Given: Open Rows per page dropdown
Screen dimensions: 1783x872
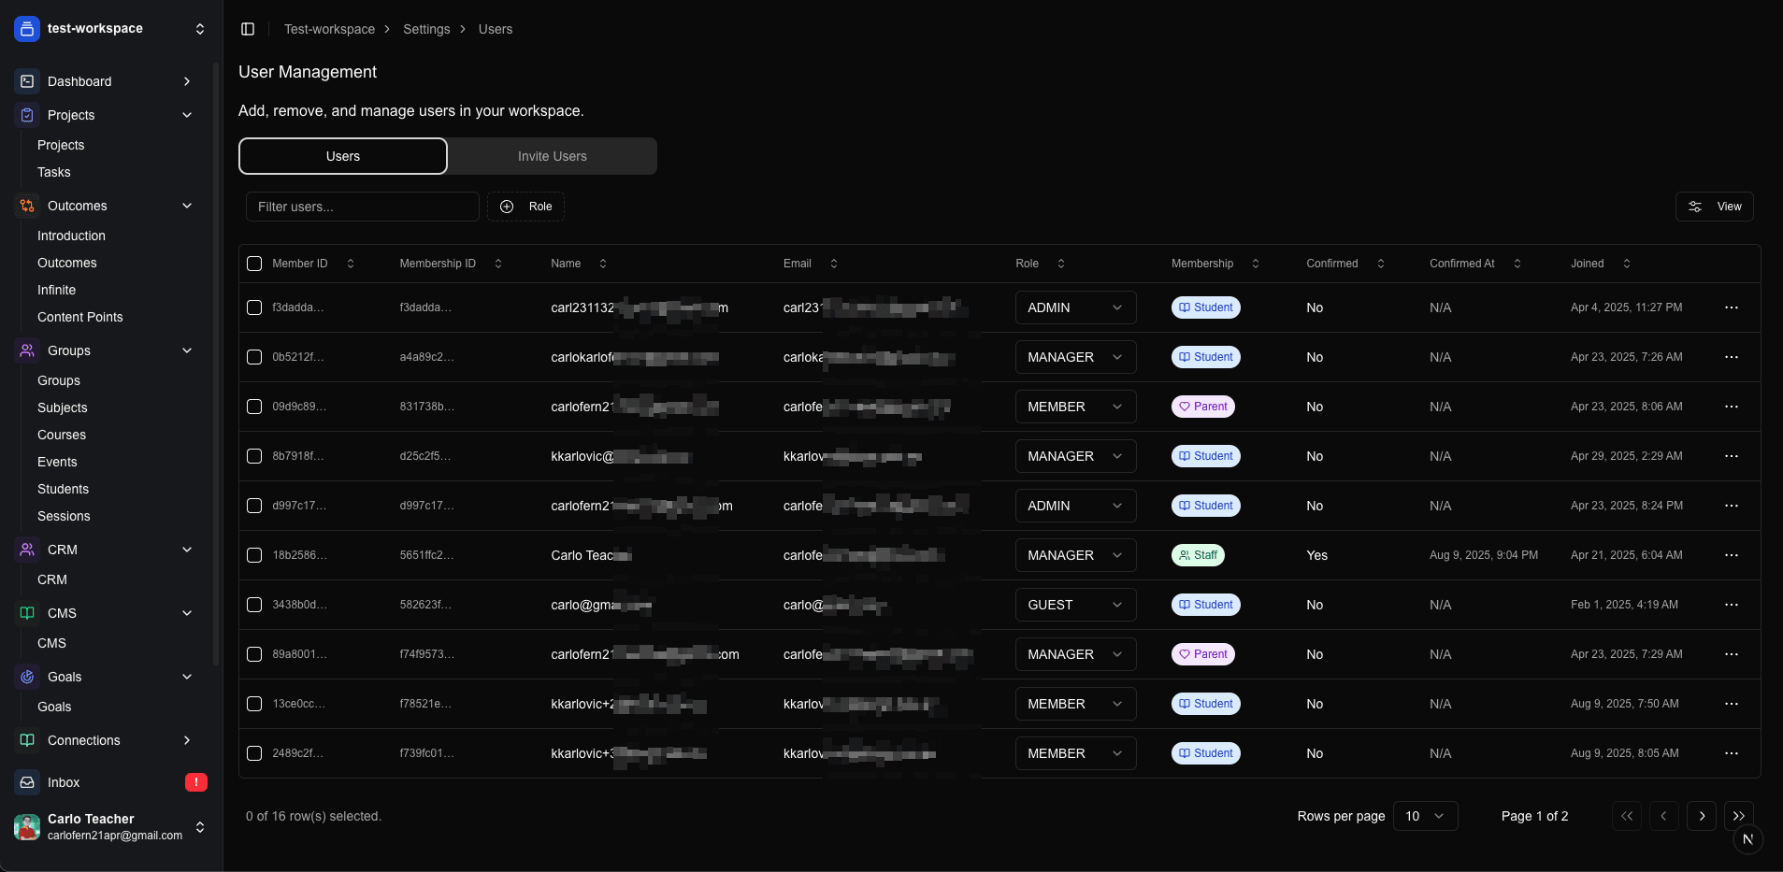Looking at the screenshot, I should tap(1425, 816).
